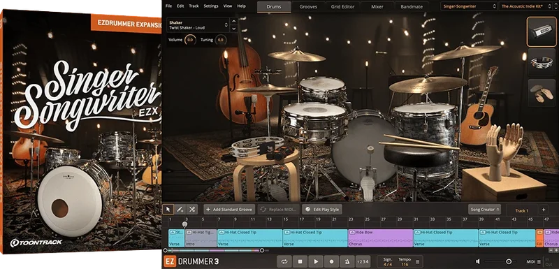559x269 pixels.
Task: Open the Track menu
Action: pyautogui.click(x=194, y=6)
